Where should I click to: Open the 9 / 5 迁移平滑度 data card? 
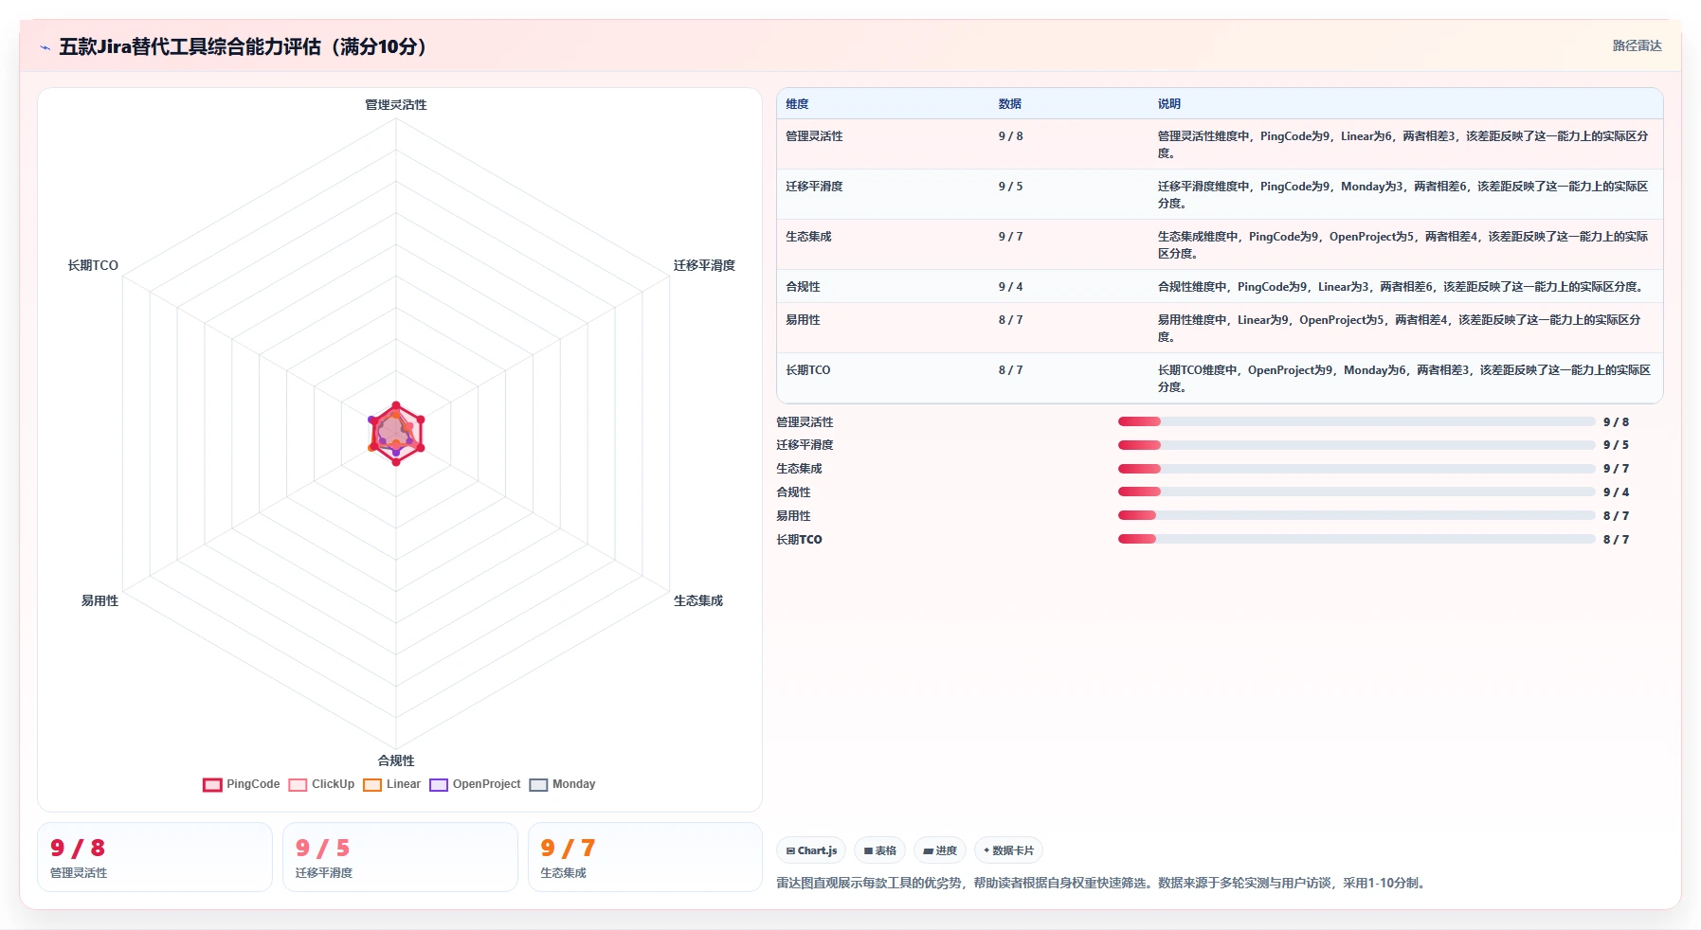400,857
